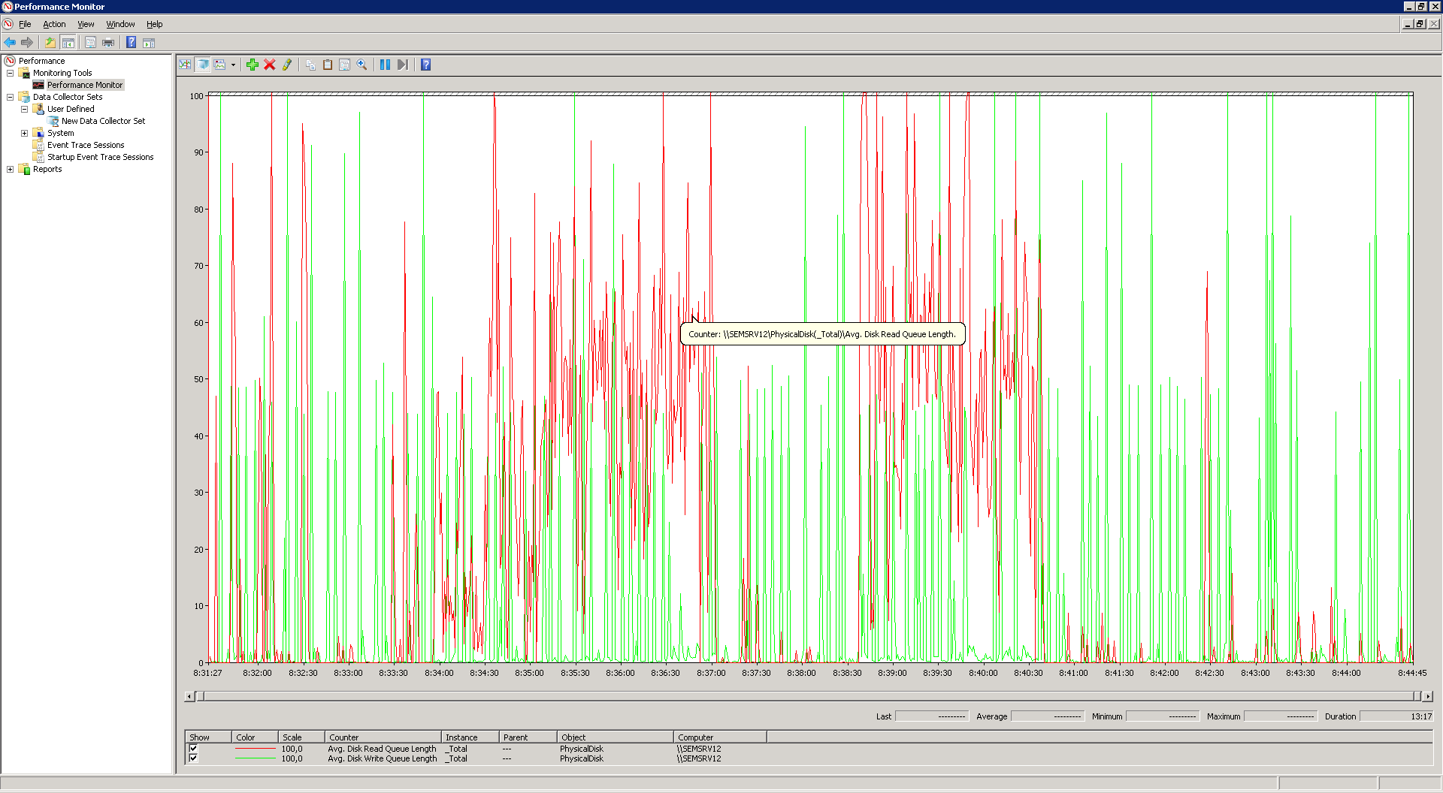Click the time range slider under the graph
Viewport: 1443px width, 793px height.
point(808,696)
